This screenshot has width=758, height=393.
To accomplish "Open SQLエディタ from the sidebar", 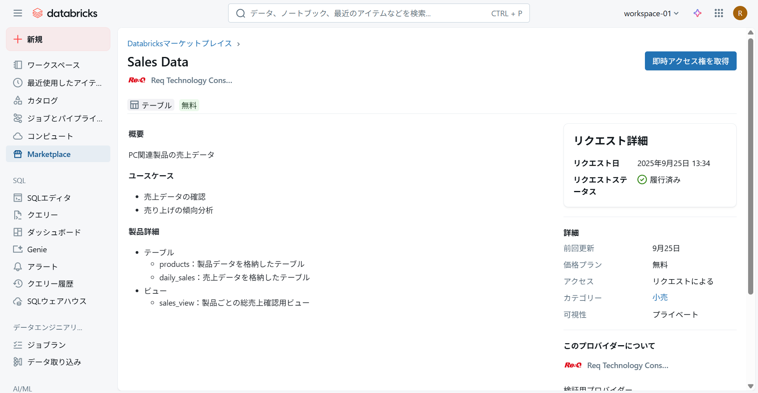I will [x=58, y=198].
